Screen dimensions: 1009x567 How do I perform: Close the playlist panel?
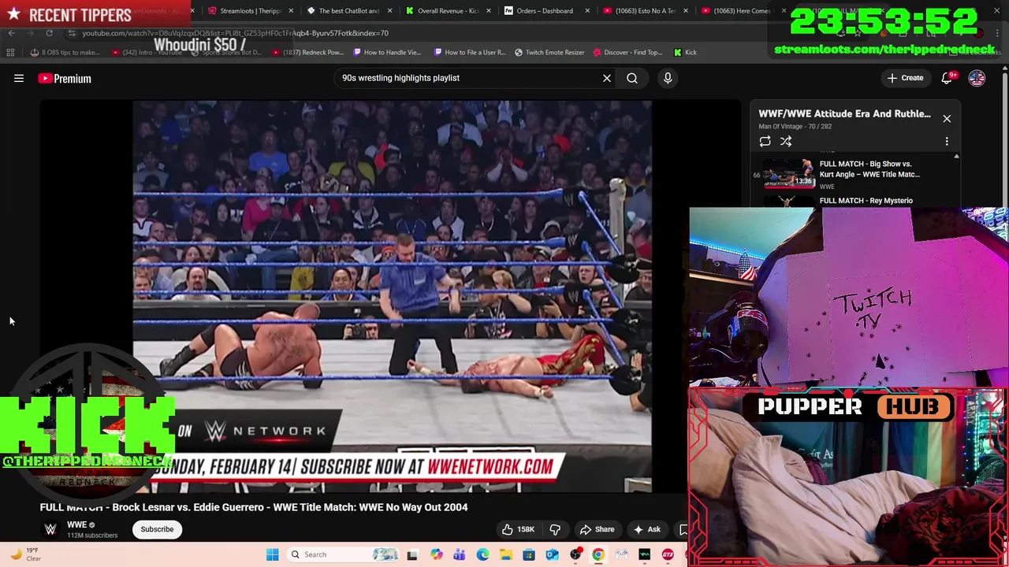coord(947,118)
